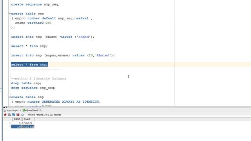Select the Query Result tab
The image size is (251, 141).
pos(32,110)
